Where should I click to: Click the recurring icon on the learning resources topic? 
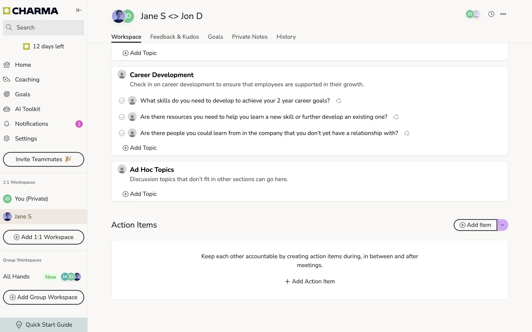click(x=396, y=117)
